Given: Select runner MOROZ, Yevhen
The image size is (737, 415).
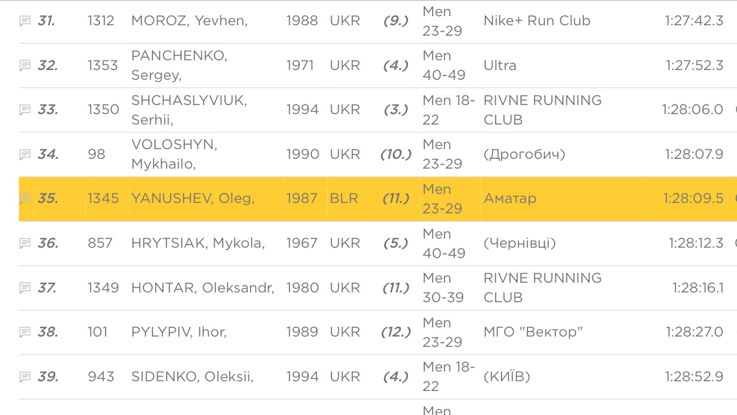Looking at the screenshot, I should click(189, 21).
